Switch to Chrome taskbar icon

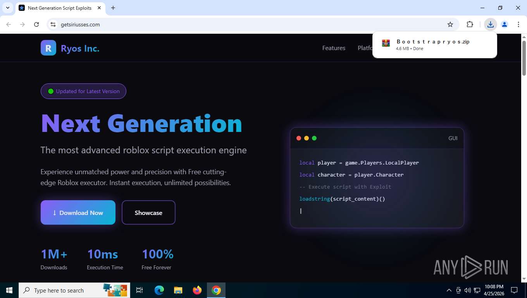[x=216, y=290]
